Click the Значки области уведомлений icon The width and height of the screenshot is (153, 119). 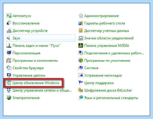coord(81,38)
